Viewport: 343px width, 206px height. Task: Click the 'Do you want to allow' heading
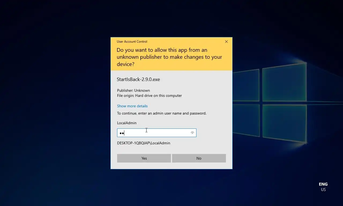pyautogui.click(x=169, y=57)
